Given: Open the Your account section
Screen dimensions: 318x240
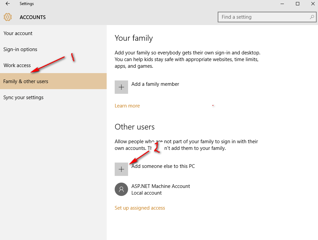Looking at the screenshot, I should click(18, 33).
